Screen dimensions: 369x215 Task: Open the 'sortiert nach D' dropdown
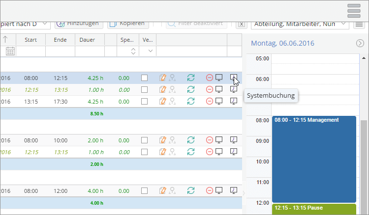(25, 24)
